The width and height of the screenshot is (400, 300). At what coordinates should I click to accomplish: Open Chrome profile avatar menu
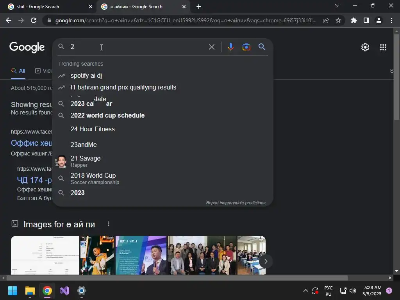(379, 20)
